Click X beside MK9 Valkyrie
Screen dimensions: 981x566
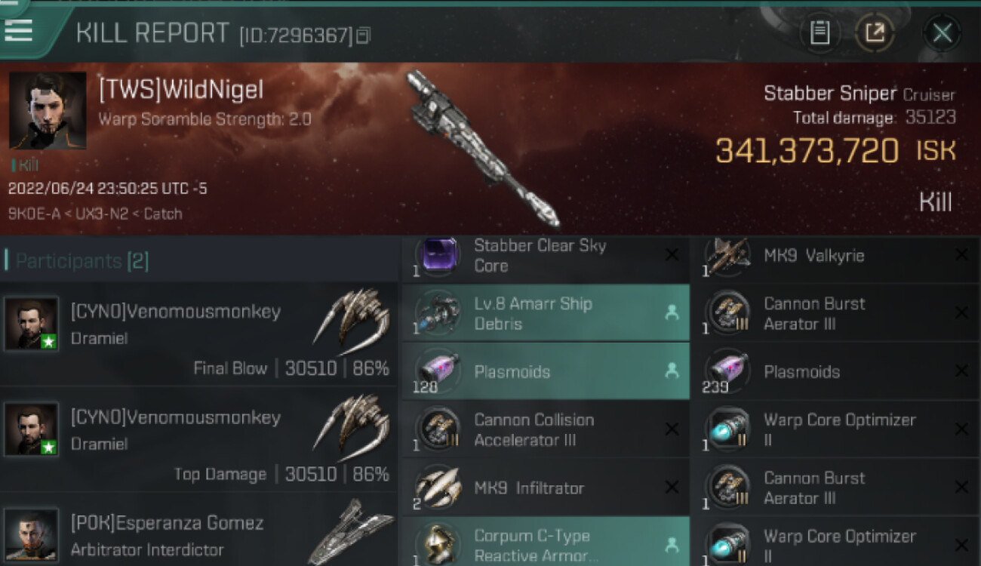pos(961,255)
